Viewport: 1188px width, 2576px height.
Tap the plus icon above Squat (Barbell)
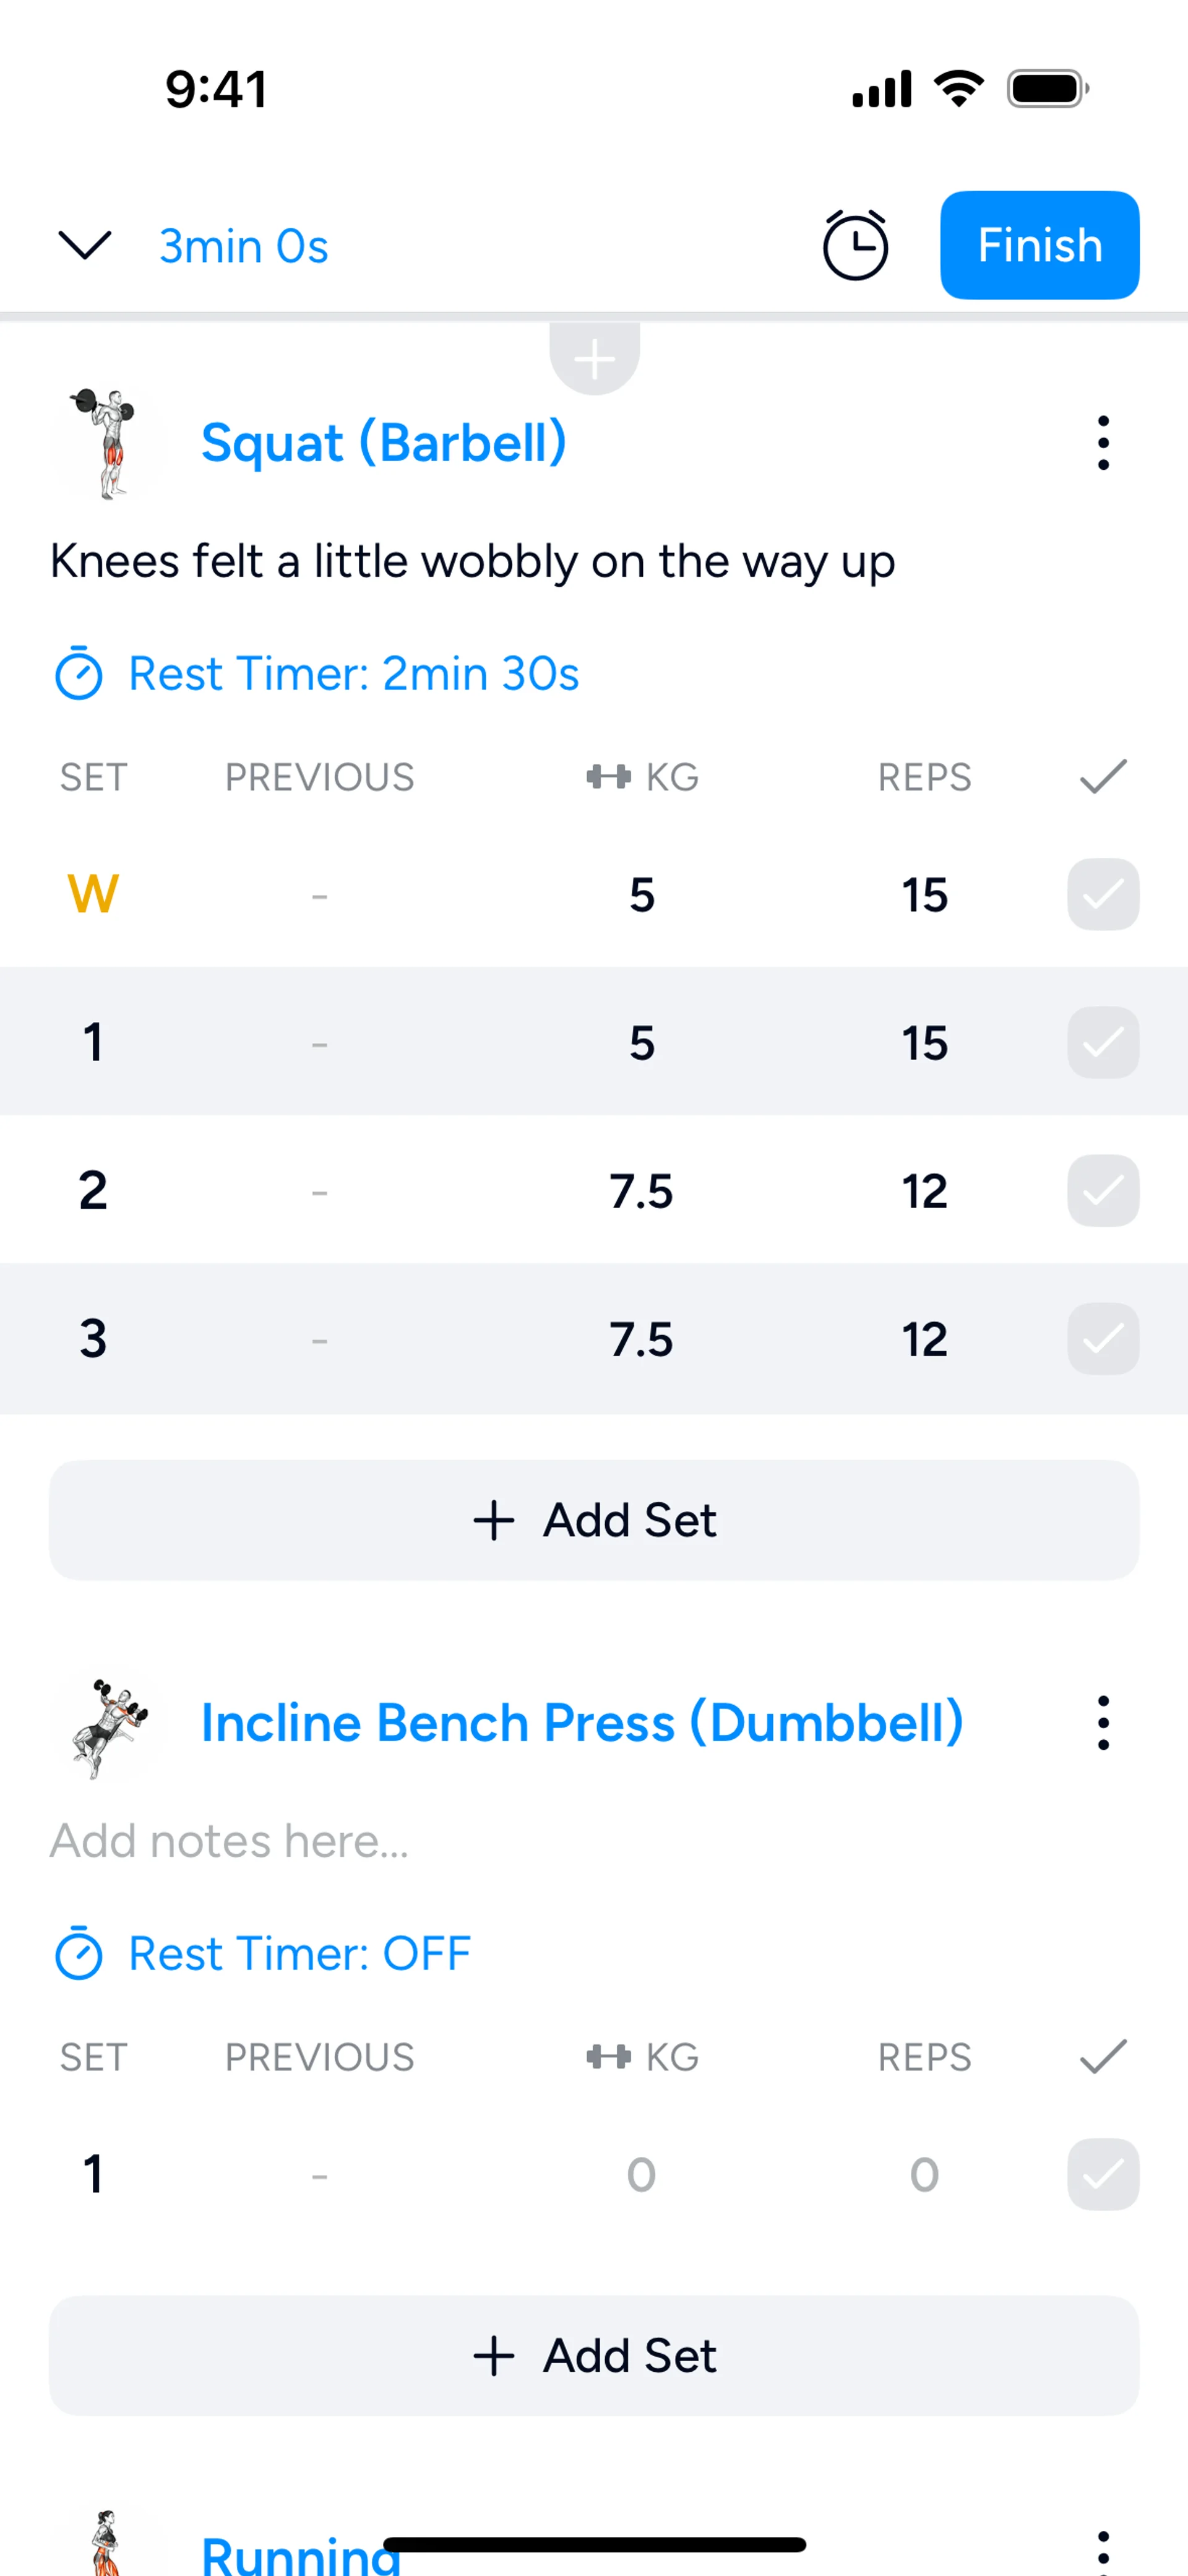[x=594, y=359]
